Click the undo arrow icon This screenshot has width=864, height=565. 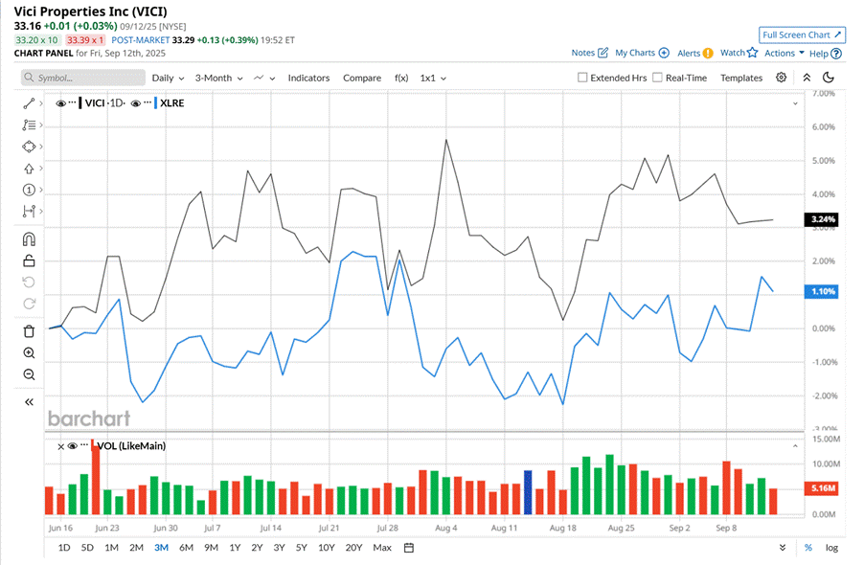click(x=29, y=282)
